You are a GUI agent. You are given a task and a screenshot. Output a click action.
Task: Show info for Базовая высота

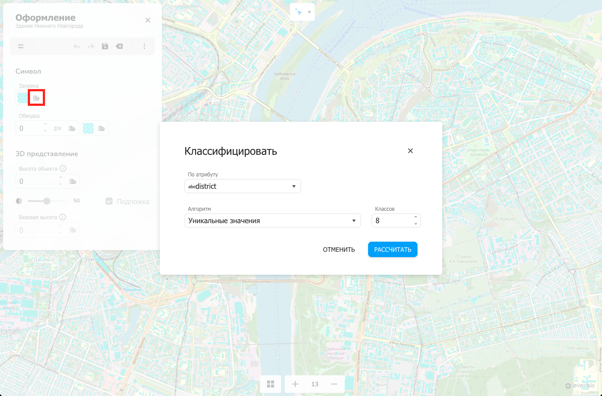(63, 217)
